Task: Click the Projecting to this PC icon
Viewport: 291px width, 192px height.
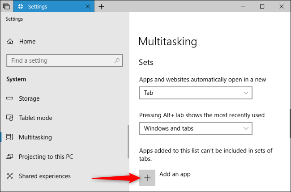Action: point(10,157)
